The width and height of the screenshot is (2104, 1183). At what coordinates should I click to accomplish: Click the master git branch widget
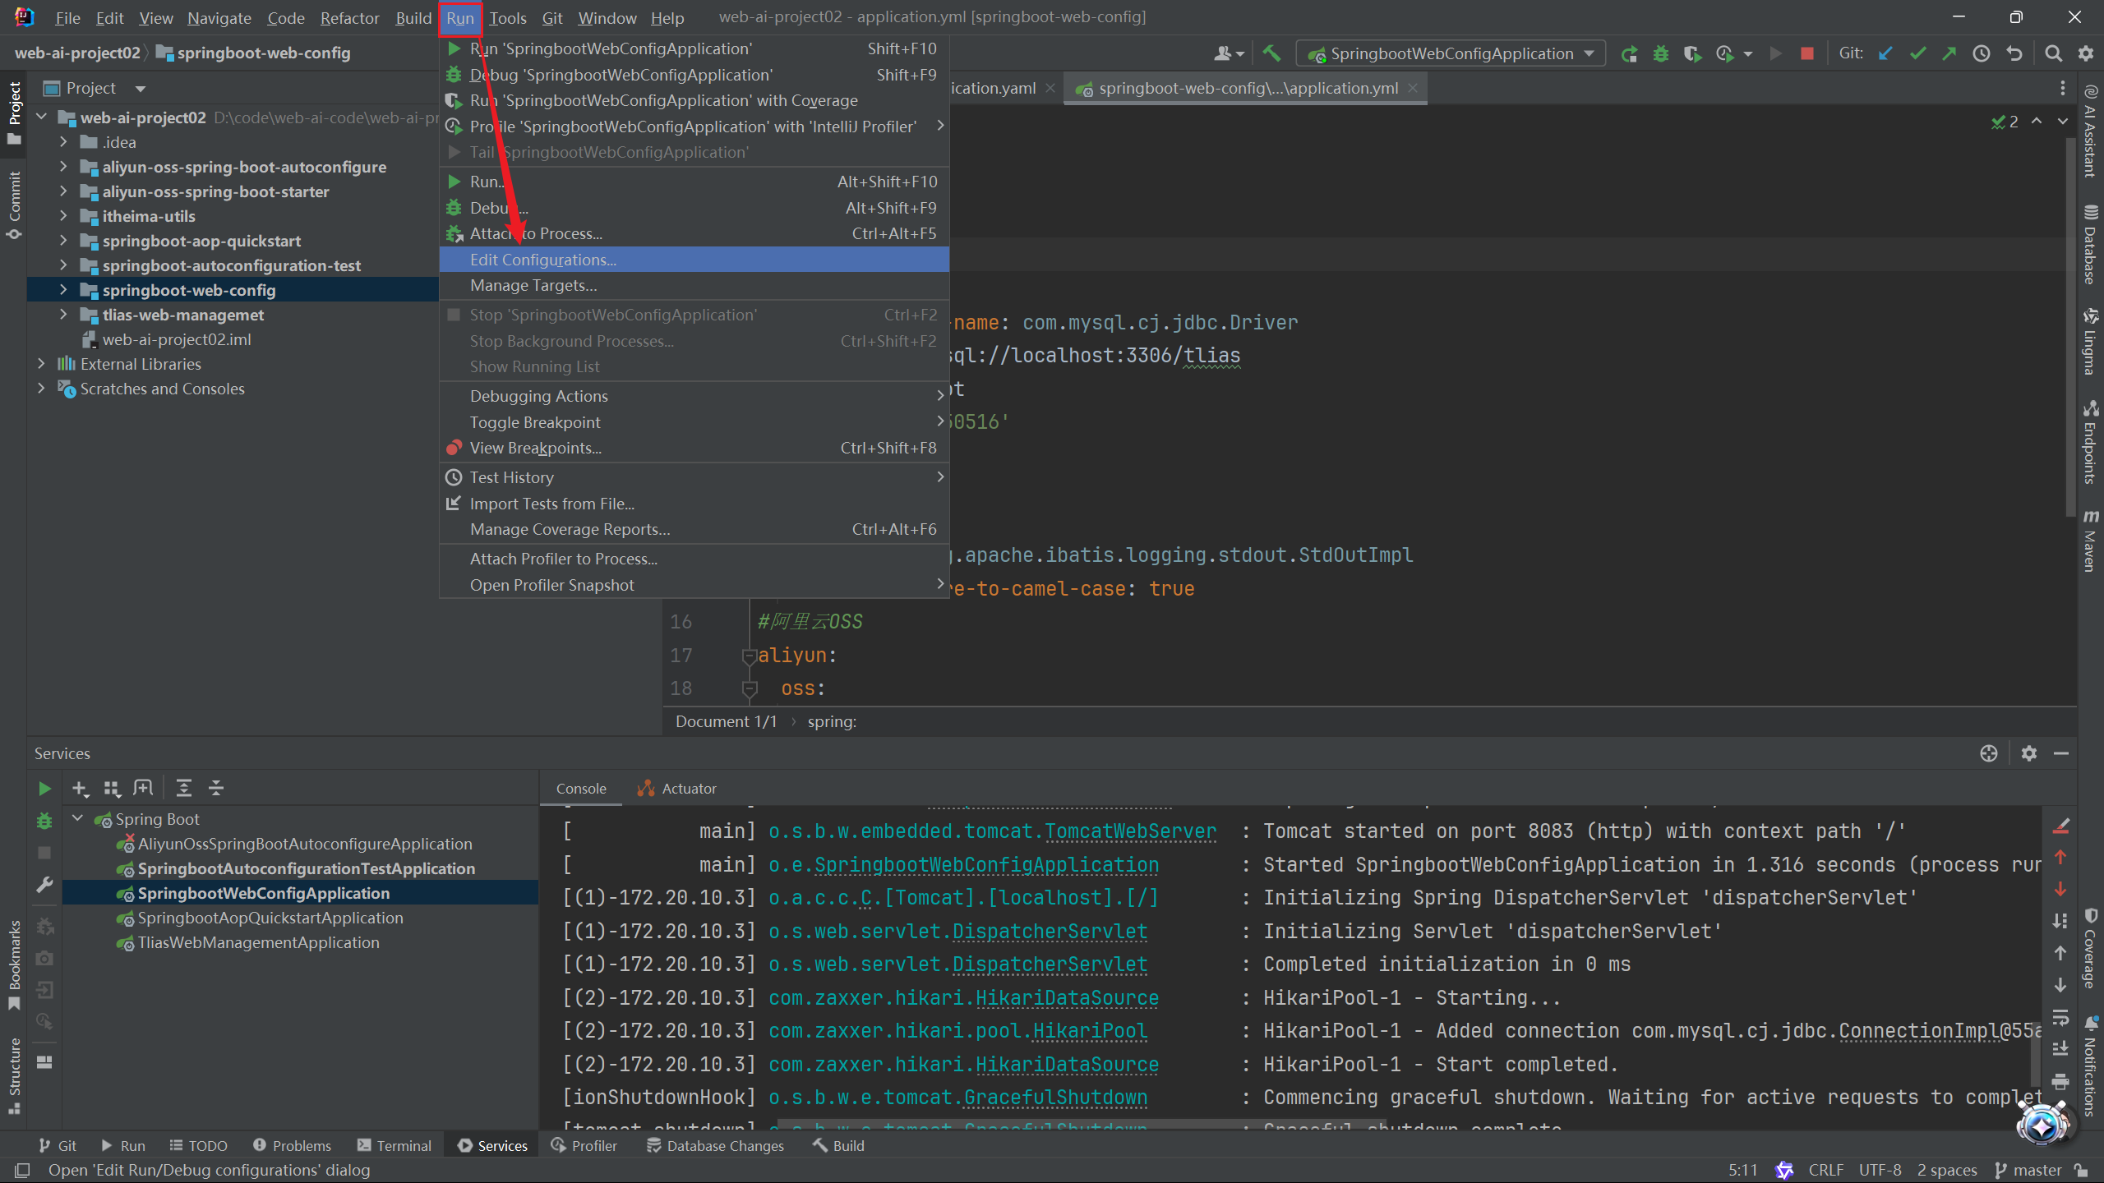pos(2028,1170)
